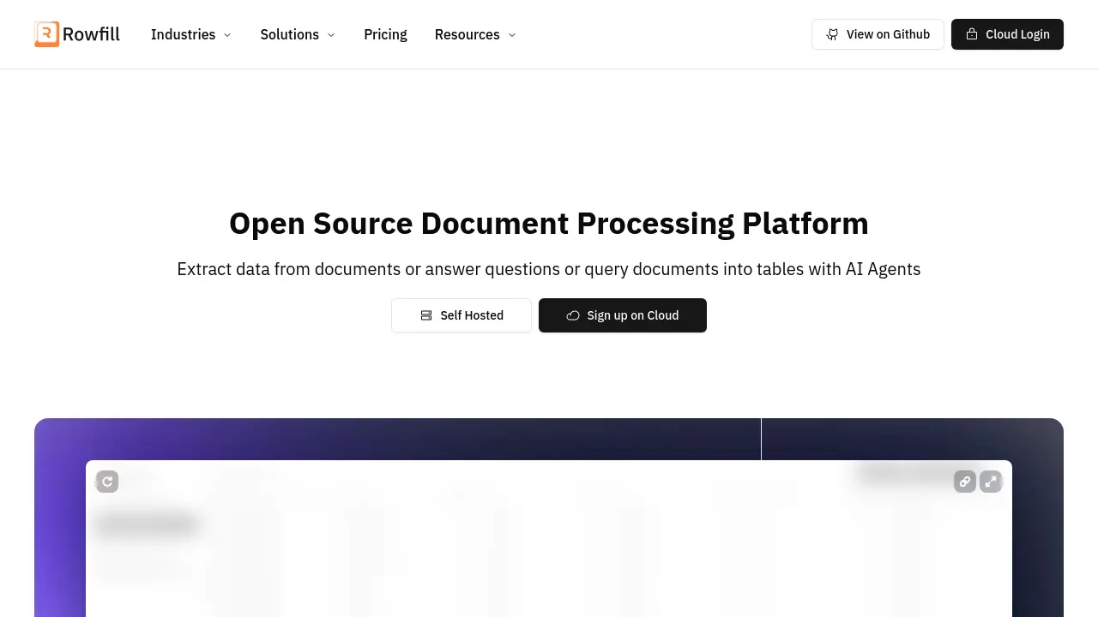Viewport: 1098px width, 617px height.
Task: Click the Github cat icon
Action: click(x=832, y=34)
